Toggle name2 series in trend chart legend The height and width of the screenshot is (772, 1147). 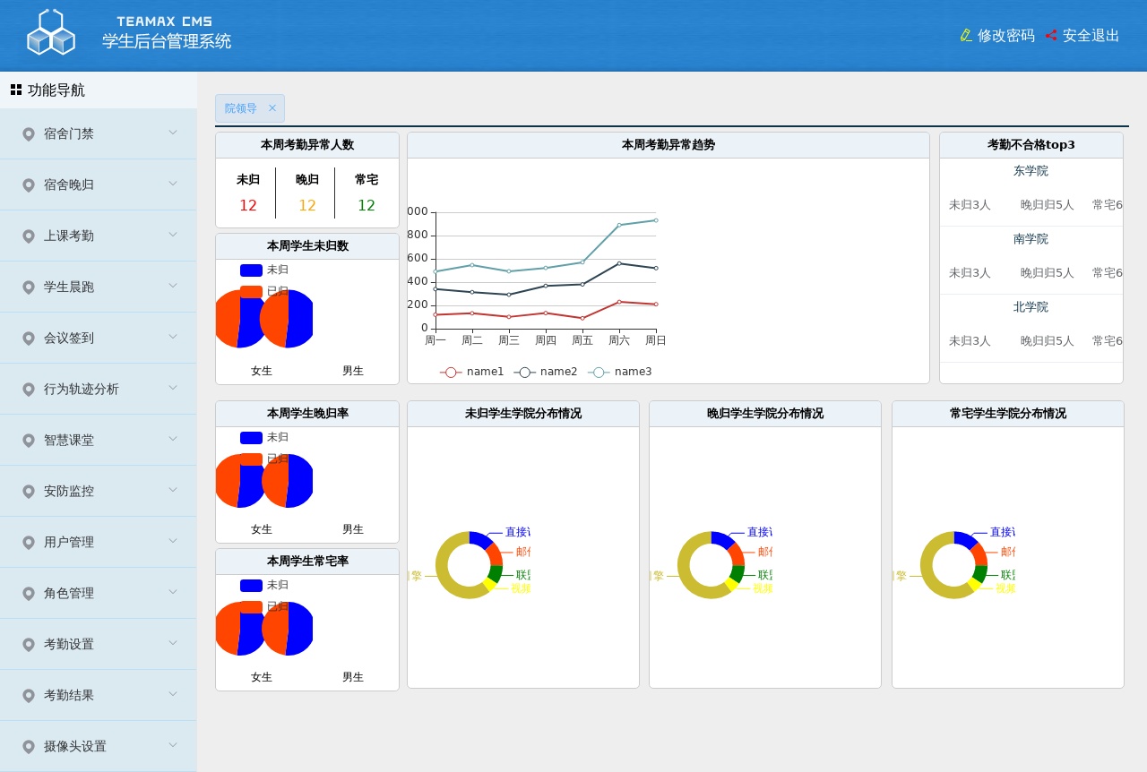[x=545, y=372]
